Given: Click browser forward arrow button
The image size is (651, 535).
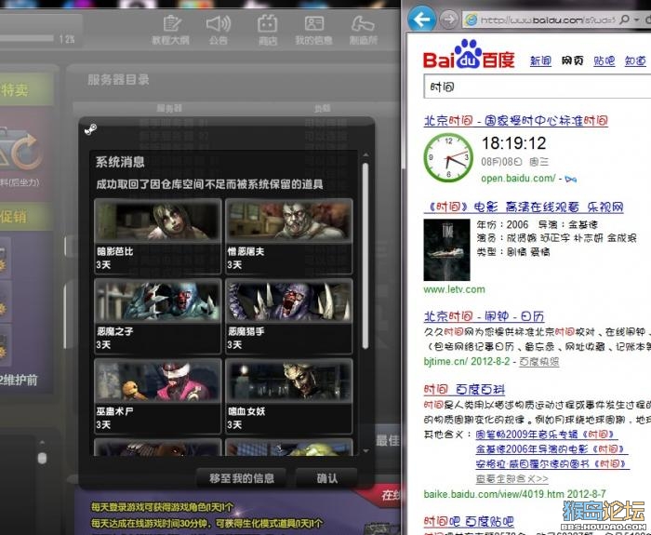Looking at the screenshot, I should (448, 20).
